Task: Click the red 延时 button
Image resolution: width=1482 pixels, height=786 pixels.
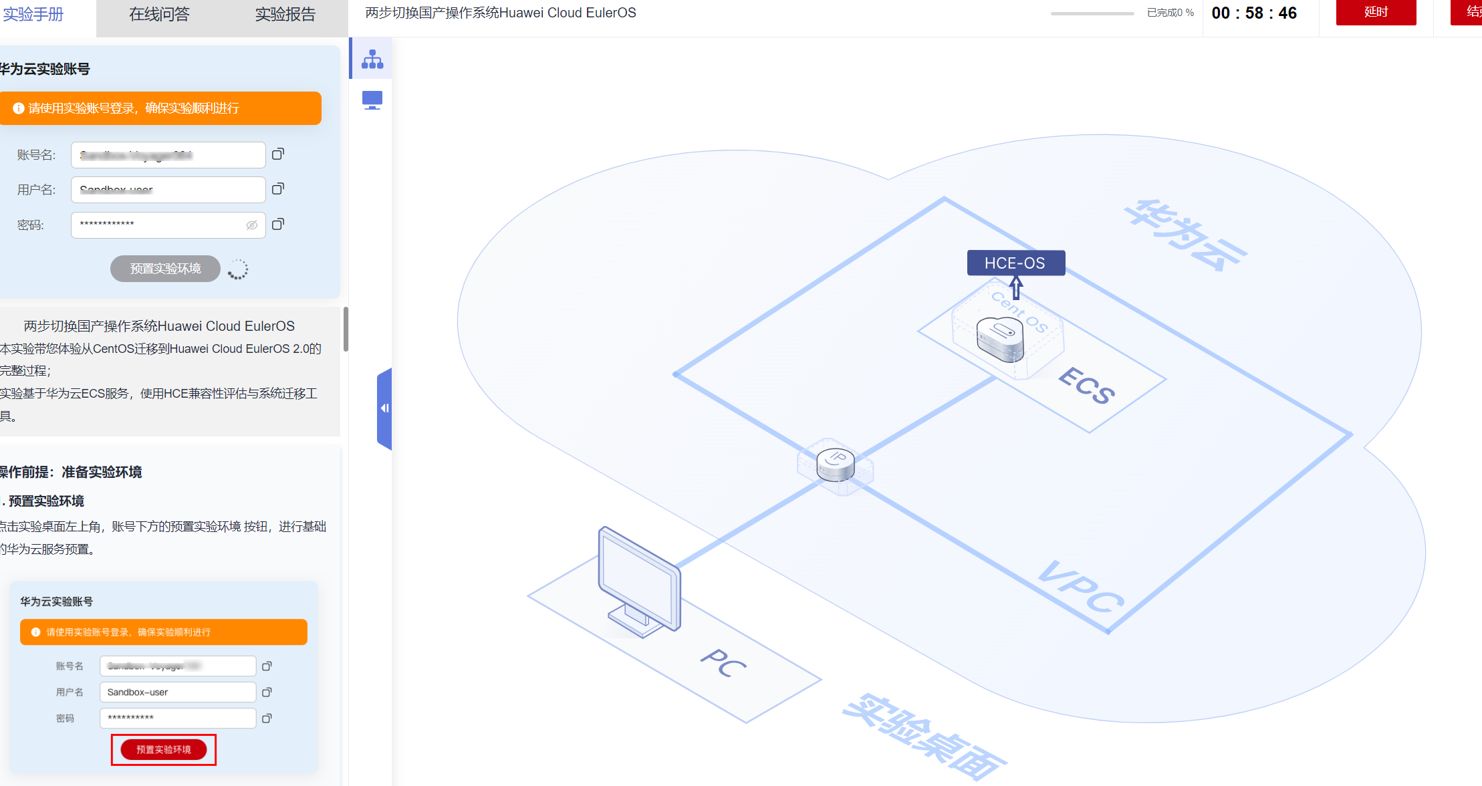Action: pyautogui.click(x=1376, y=12)
